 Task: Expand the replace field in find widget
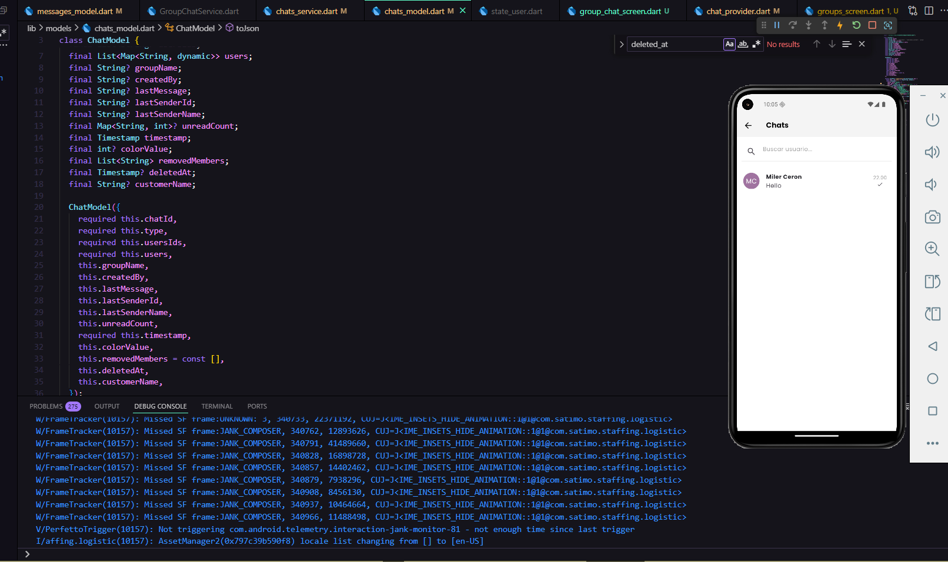[x=622, y=44]
